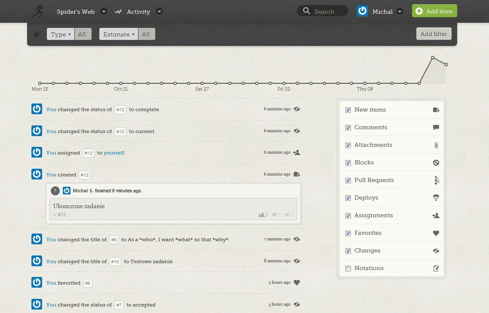Click Michal's avatar in the header
489x313 pixels.
click(363, 11)
